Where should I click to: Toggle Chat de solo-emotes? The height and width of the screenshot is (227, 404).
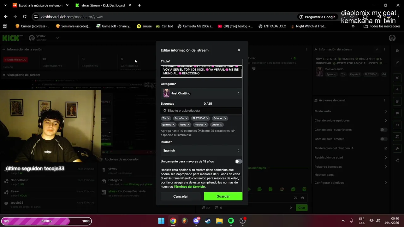pos(383,139)
